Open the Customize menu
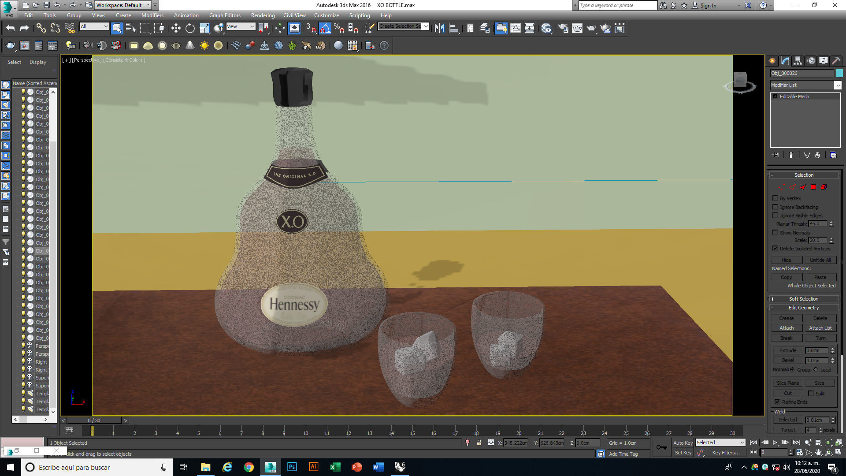The width and height of the screenshot is (846, 476). (x=327, y=15)
